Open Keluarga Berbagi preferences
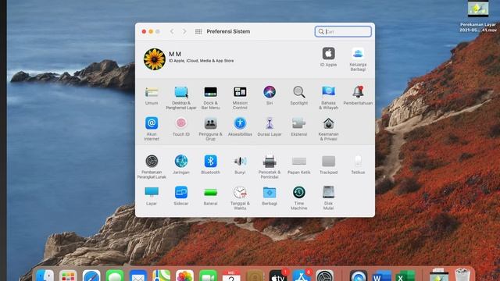 pos(358,59)
